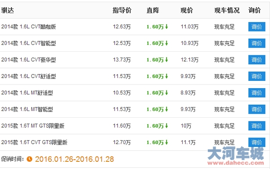Click 询价 button for 1.6L CVT豪华型
This screenshot has height=169, width=270.
256,60
